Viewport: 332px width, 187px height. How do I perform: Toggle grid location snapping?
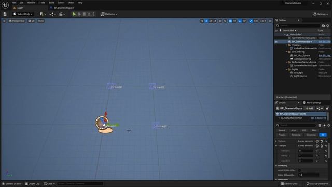coord(230,21)
